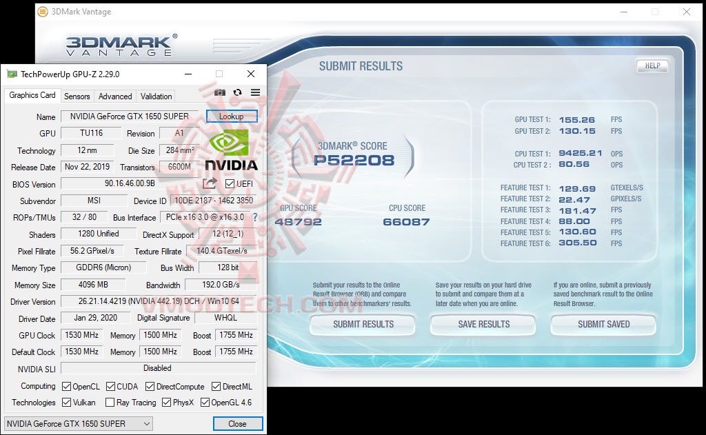Click the Bus Width 128 bit field
706x435 pixels.
click(x=228, y=267)
